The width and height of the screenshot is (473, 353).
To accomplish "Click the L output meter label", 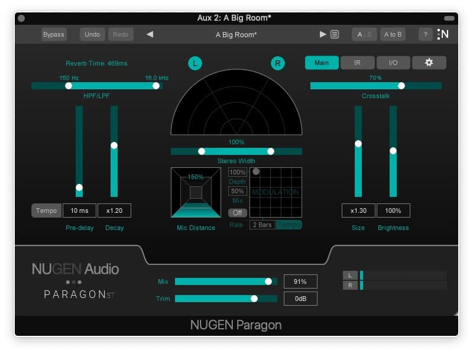I will pos(350,275).
